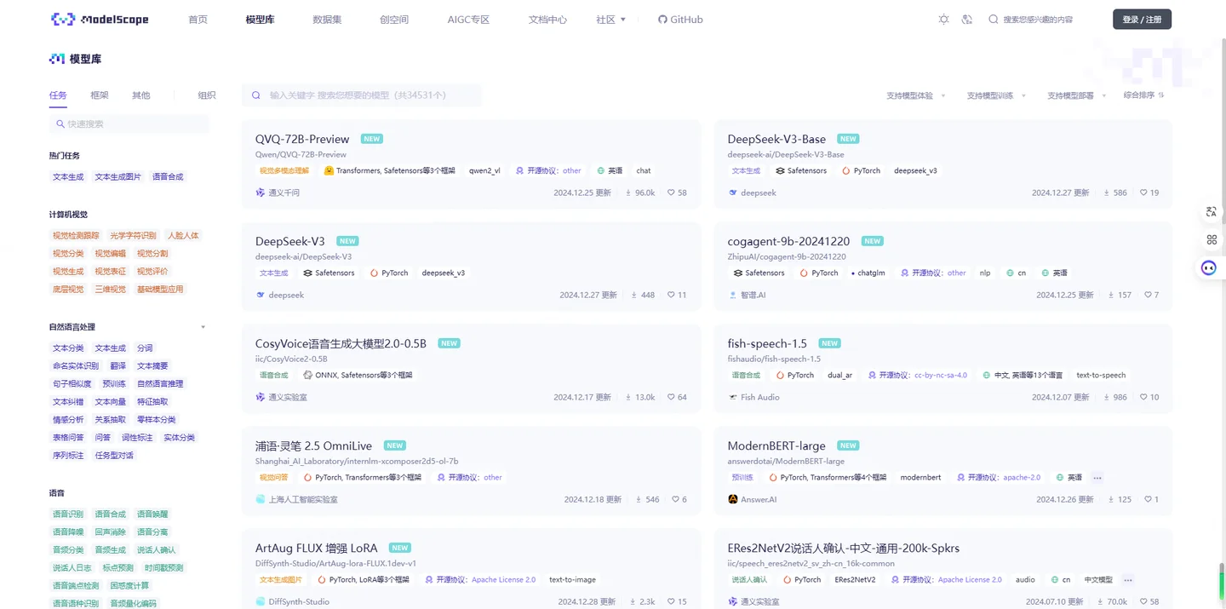Screen dimensions: 1226x609
Task: Filter by 视觉检测跟踪 task tag
Action: (76, 236)
